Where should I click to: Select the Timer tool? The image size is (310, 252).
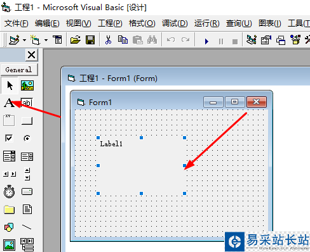click(x=9, y=192)
